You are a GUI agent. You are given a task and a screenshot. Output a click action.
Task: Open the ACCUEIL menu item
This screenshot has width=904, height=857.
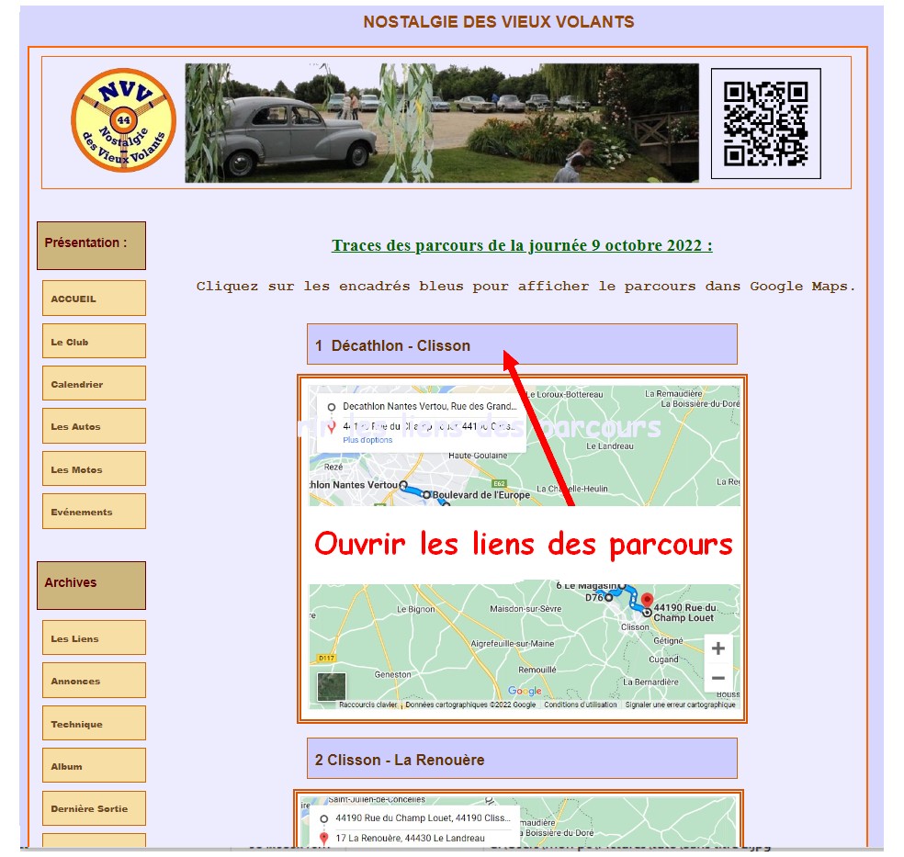coord(94,298)
